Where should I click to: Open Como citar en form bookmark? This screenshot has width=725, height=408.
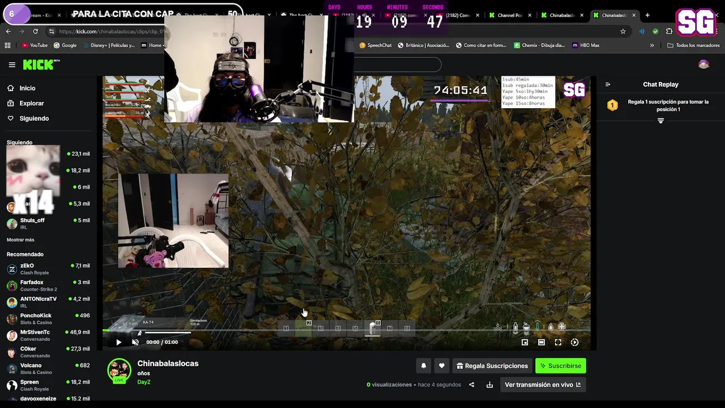481,45
